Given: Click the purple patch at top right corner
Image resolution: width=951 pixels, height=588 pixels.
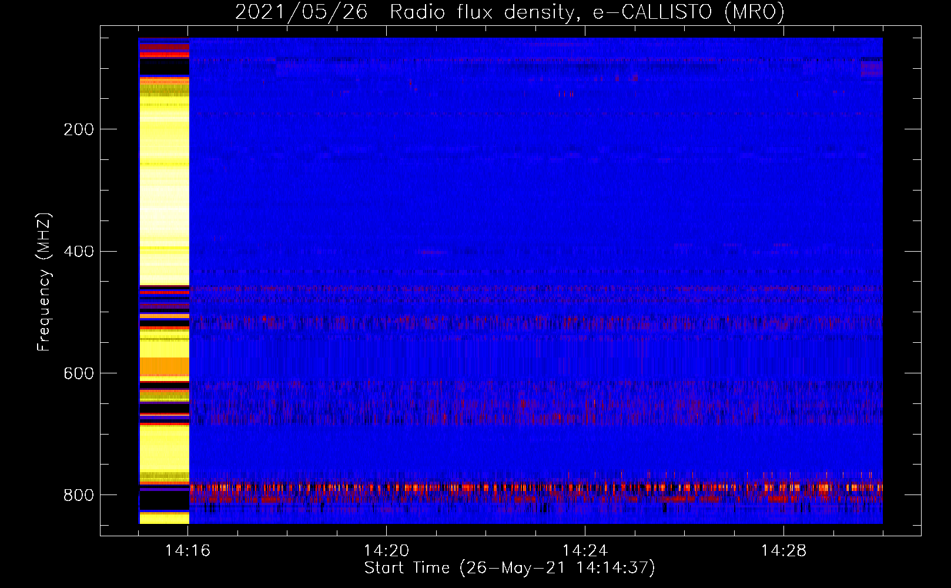Looking at the screenshot, I should click(x=872, y=68).
